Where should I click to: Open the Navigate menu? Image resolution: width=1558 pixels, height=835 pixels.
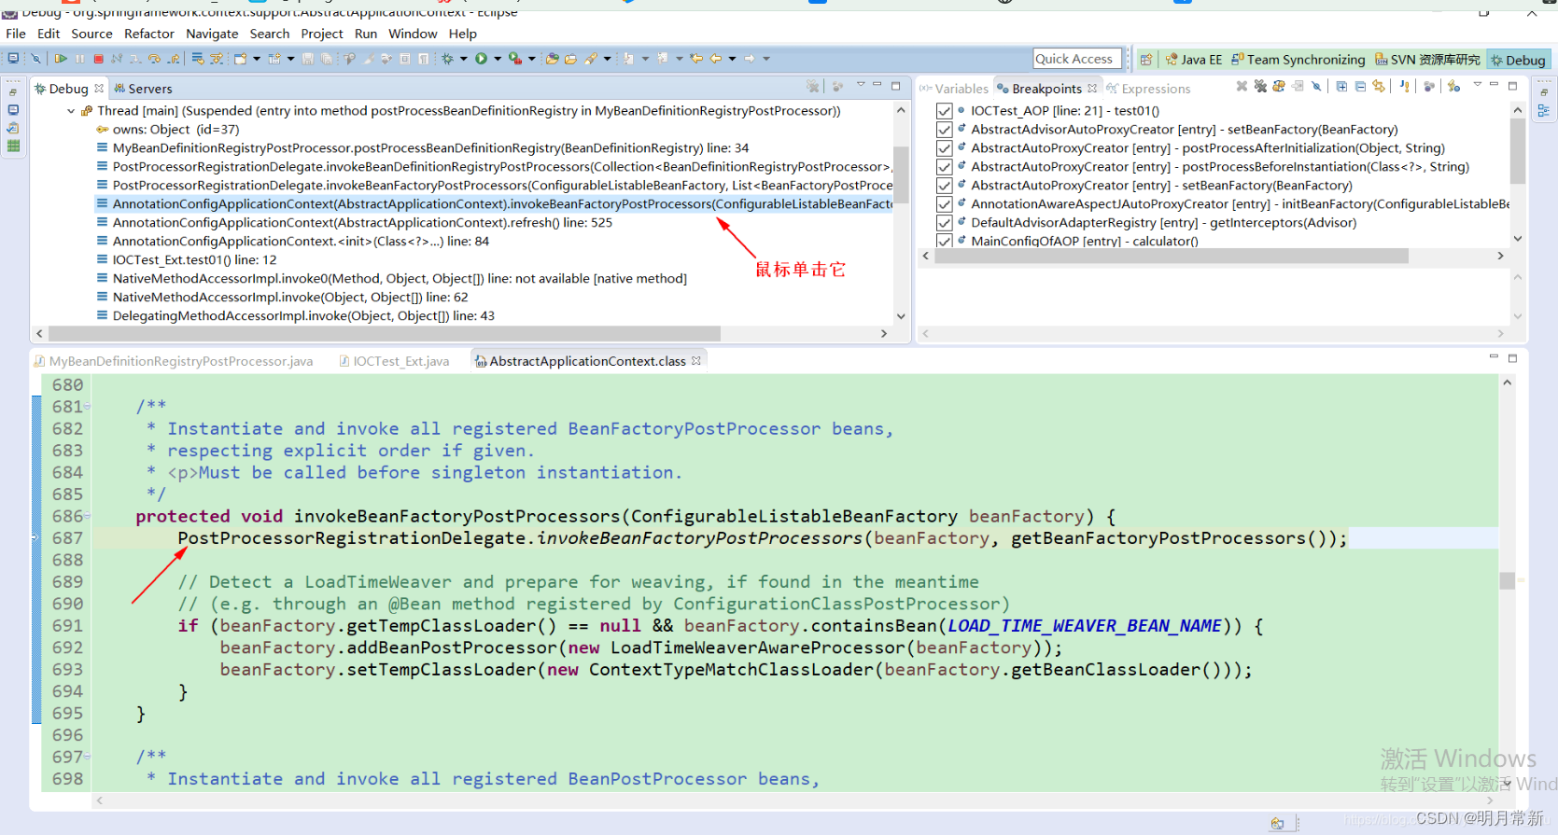tap(212, 34)
